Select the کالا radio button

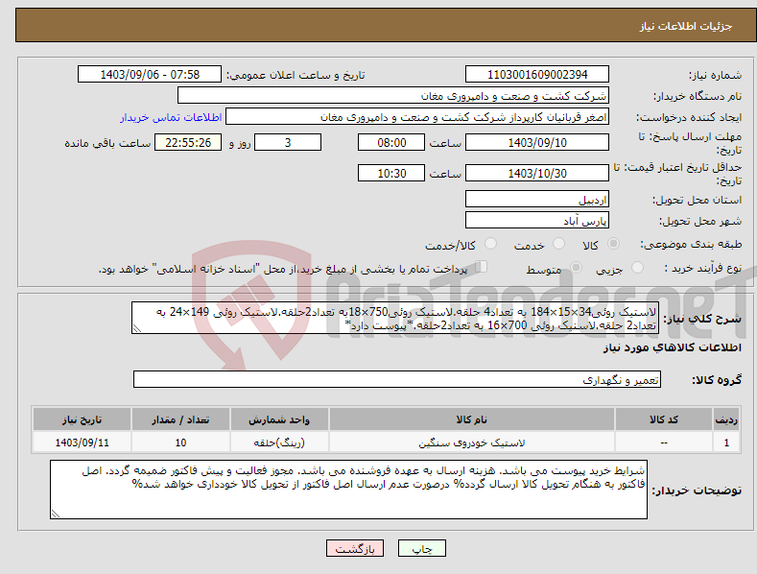point(614,244)
